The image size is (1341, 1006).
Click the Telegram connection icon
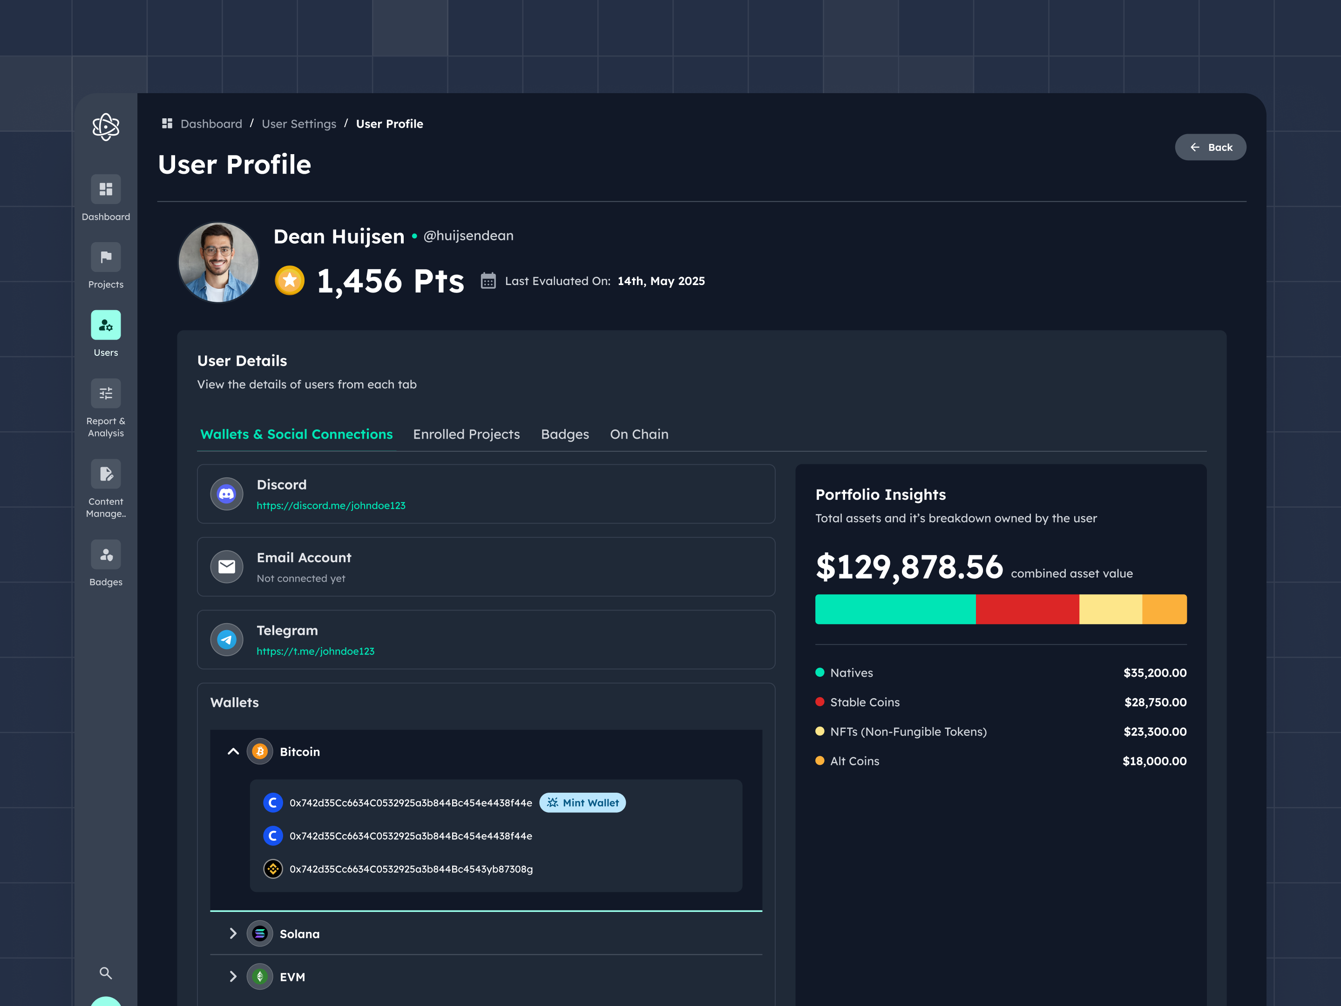click(x=226, y=639)
